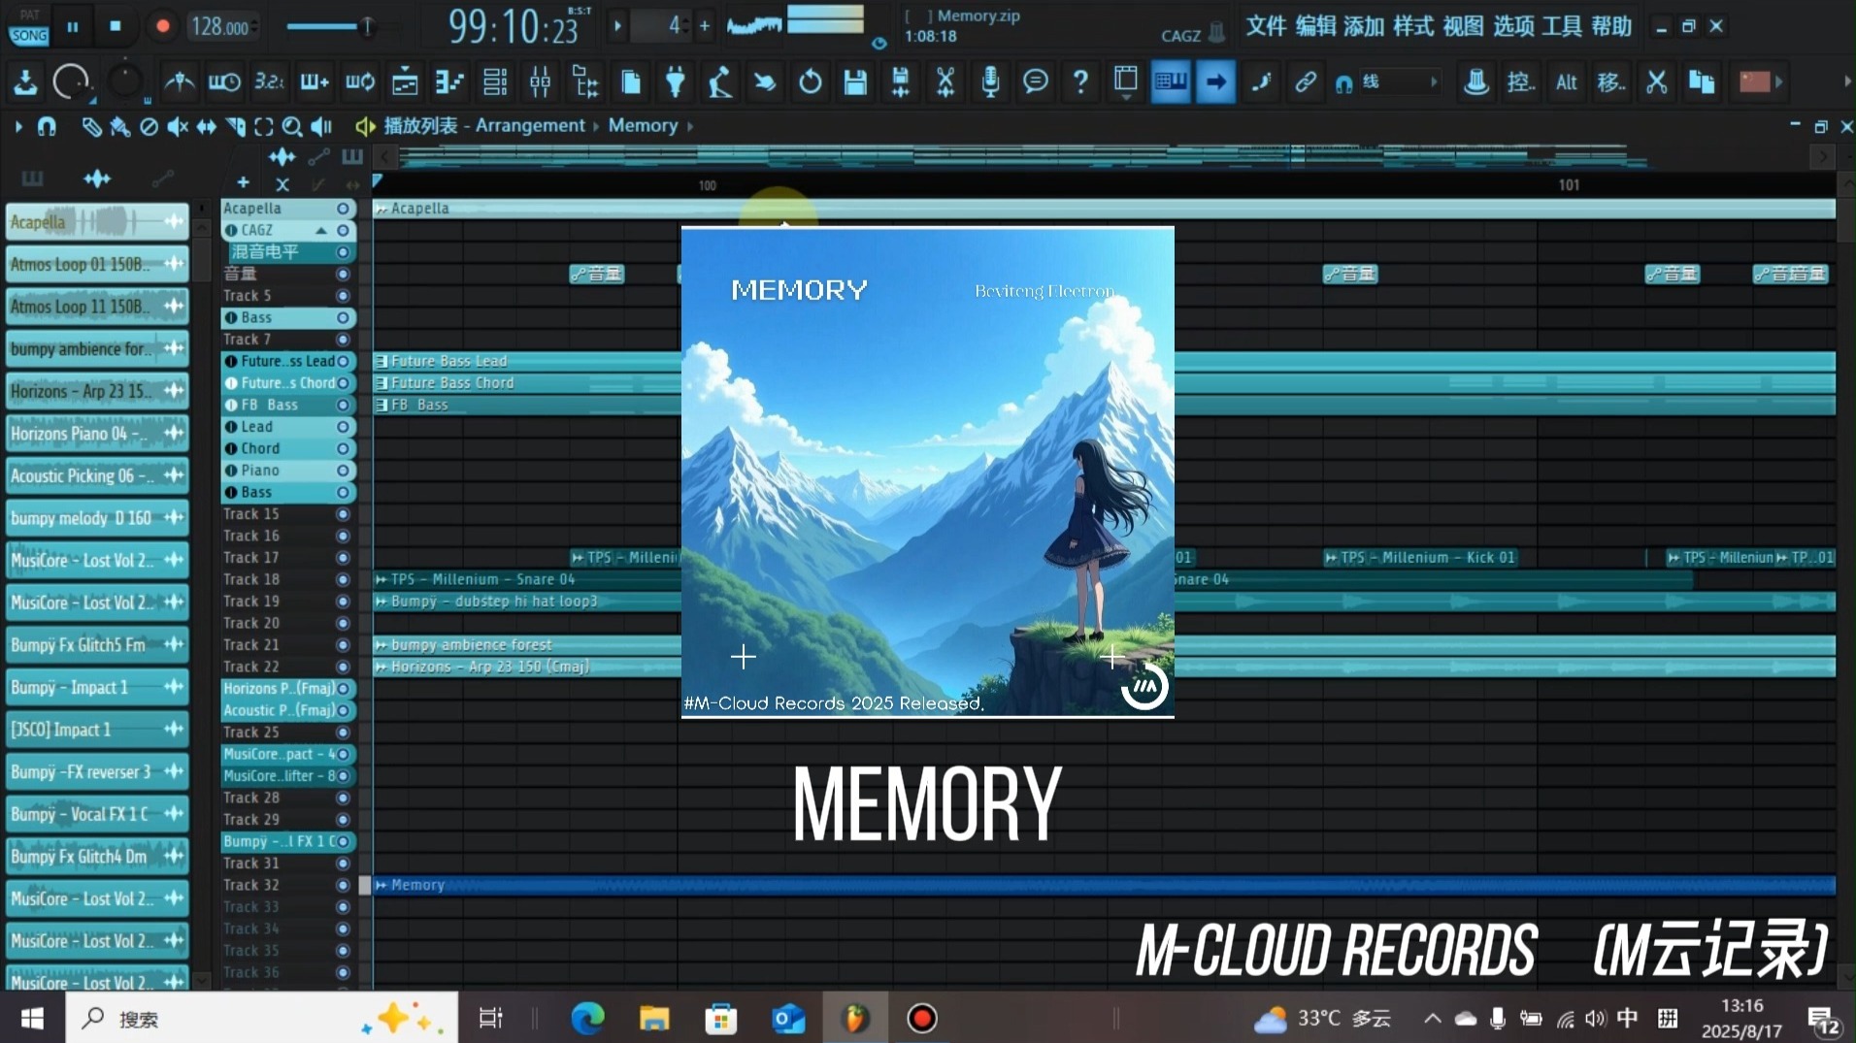Open the browser tree icon

click(x=585, y=82)
